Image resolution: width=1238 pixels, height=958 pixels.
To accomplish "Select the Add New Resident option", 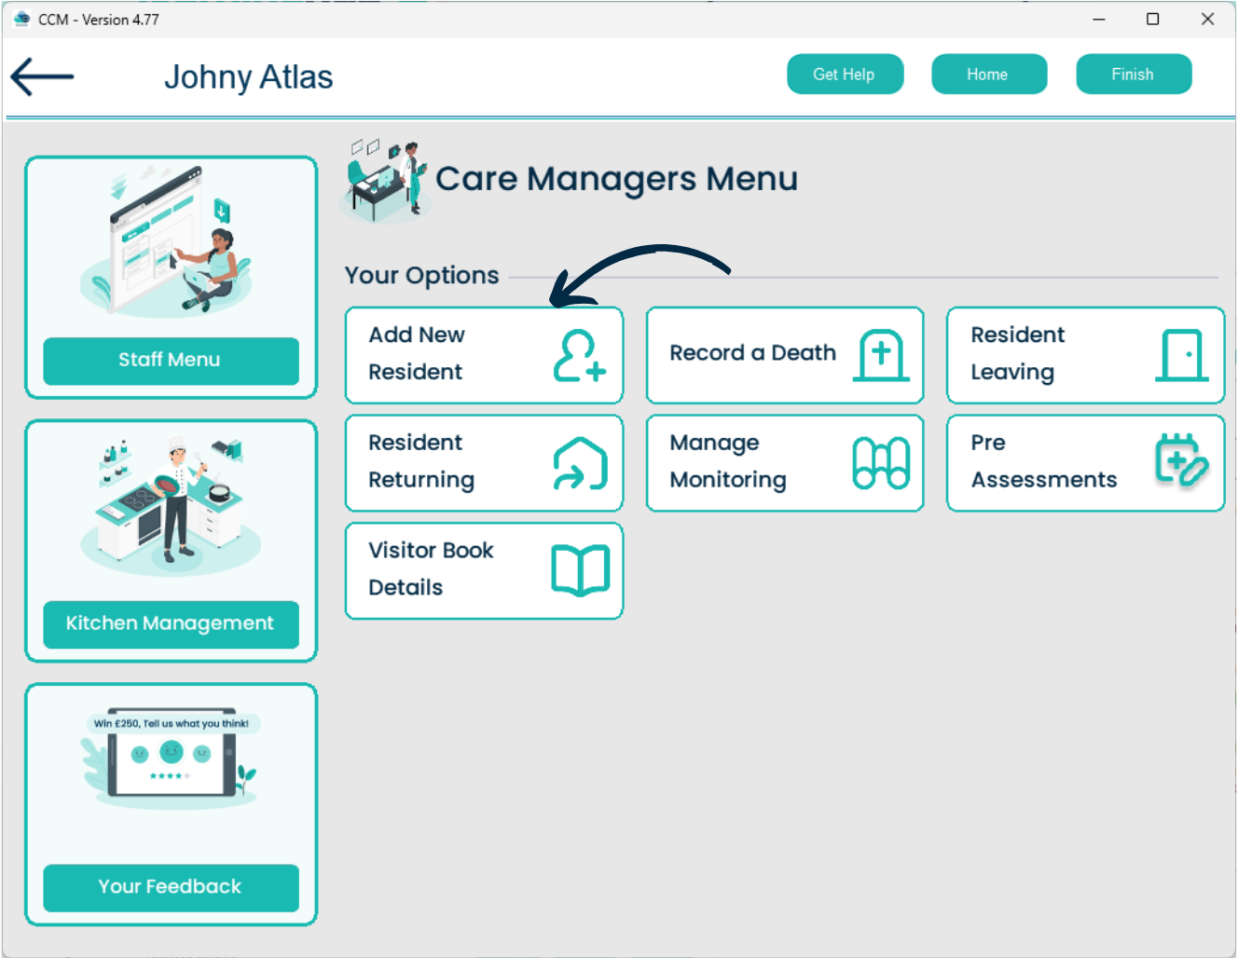I will tap(484, 355).
